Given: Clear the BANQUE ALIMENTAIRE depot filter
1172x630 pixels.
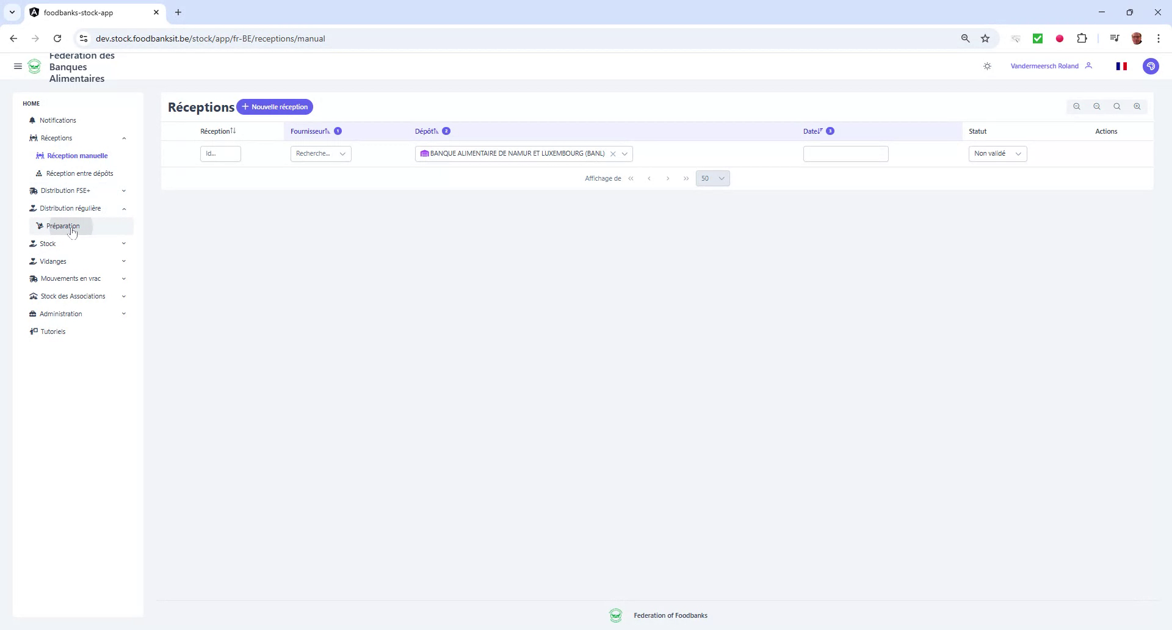Looking at the screenshot, I should [x=613, y=154].
